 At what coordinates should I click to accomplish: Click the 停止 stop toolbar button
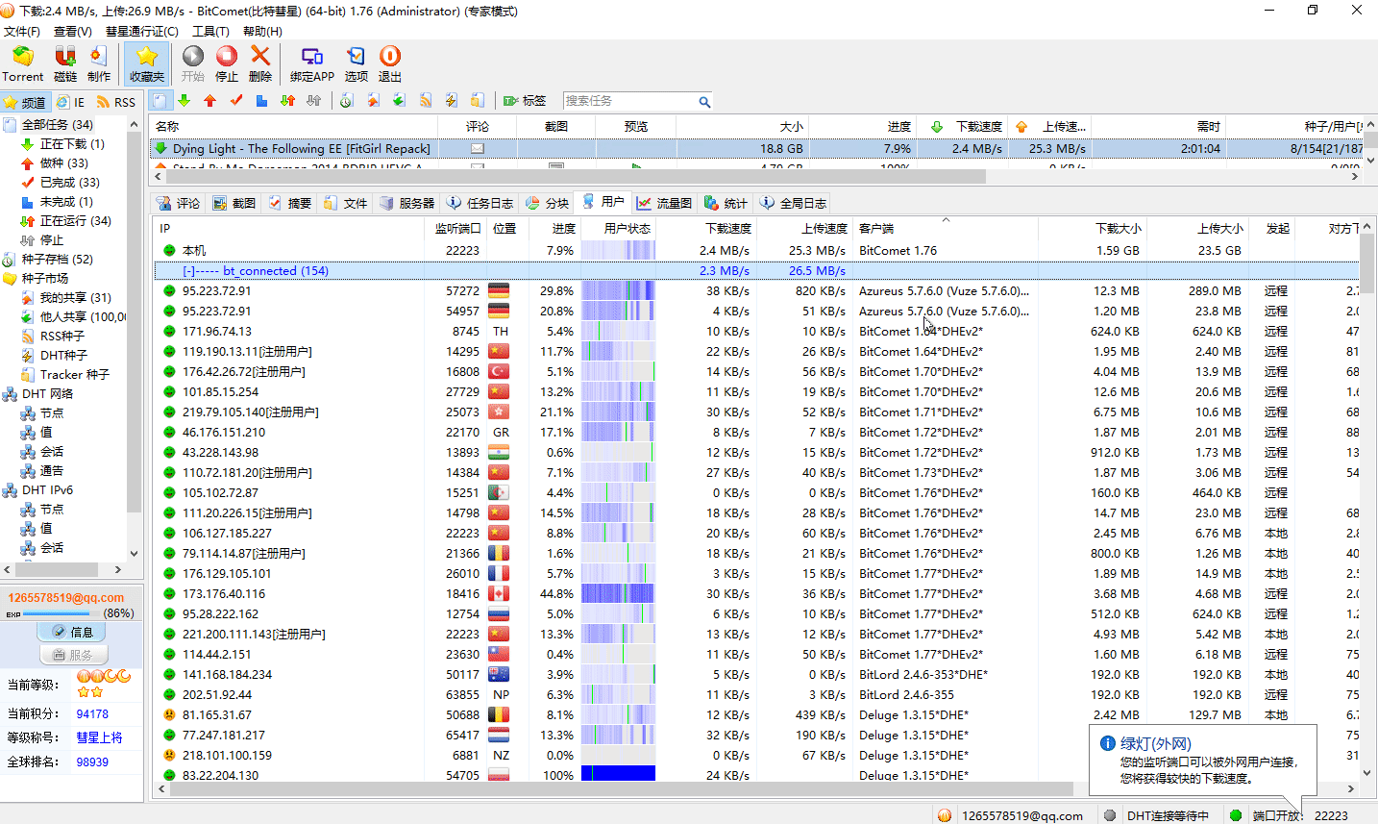pyautogui.click(x=227, y=63)
